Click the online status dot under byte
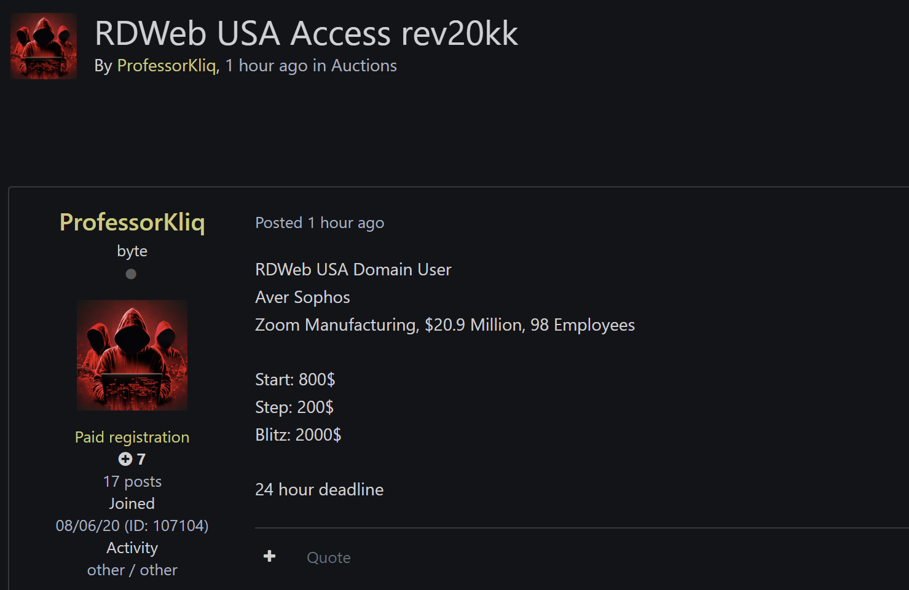909x590 pixels. tap(131, 273)
